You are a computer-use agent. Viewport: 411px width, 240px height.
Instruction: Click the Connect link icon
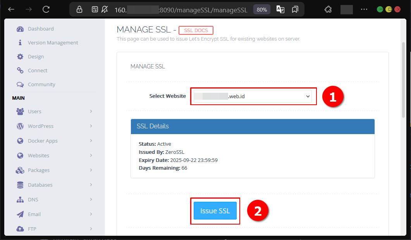click(20, 71)
